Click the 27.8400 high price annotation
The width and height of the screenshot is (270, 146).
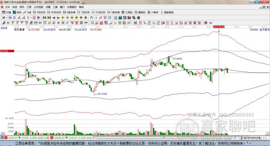pyautogui.click(x=177, y=59)
